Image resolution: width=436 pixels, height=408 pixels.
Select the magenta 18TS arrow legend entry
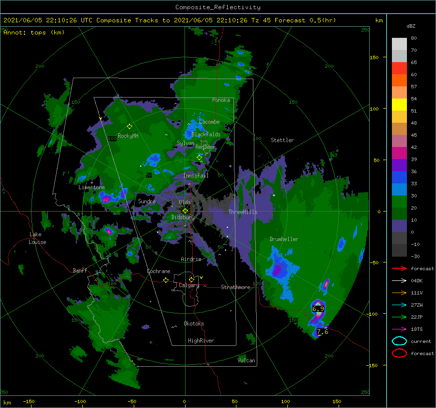click(x=399, y=329)
